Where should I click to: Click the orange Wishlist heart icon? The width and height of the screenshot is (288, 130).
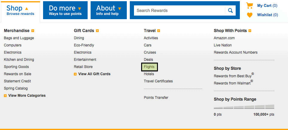click(x=250, y=15)
